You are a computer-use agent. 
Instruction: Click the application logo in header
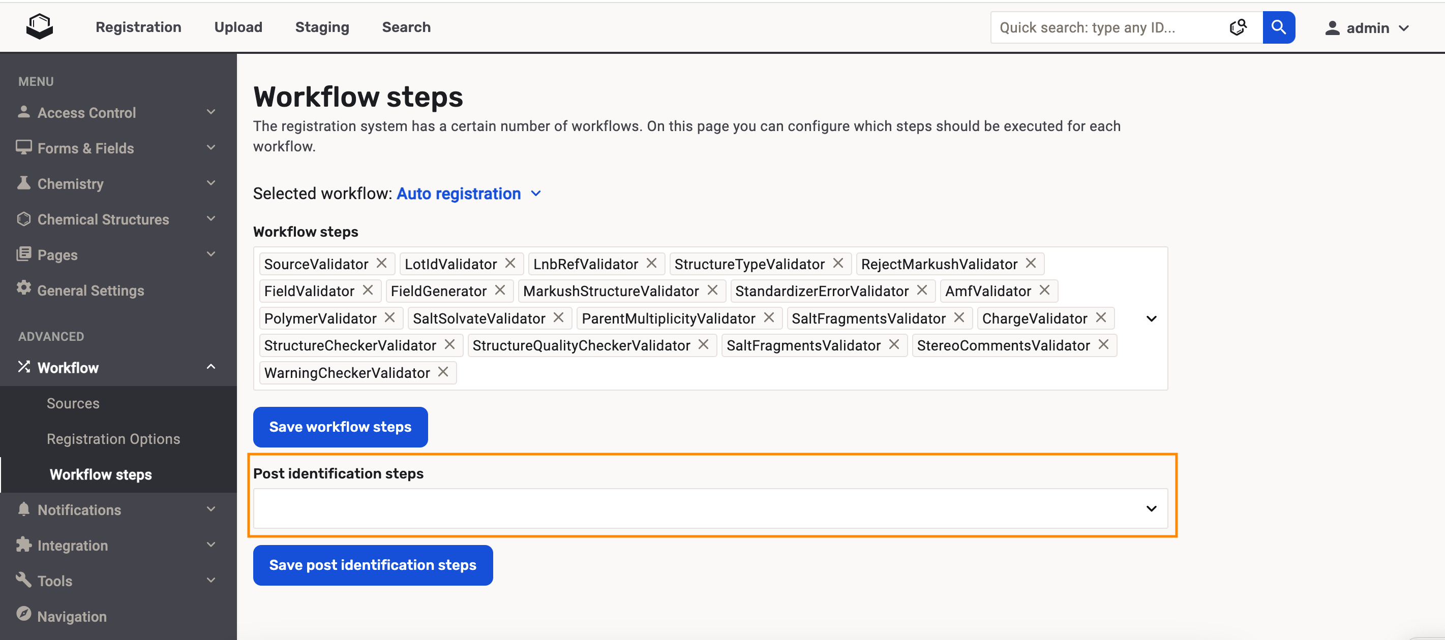[39, 26]
